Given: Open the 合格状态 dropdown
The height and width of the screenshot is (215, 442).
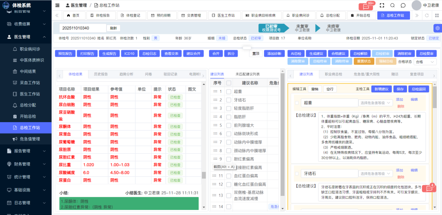Looking at the screenshot, I should pos(425,62).
